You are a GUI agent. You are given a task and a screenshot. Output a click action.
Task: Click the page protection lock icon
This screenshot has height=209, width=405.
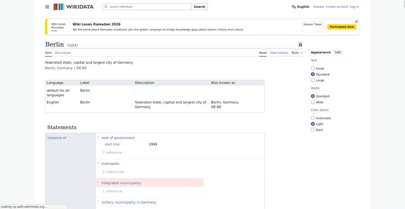[x=300, y=44]
